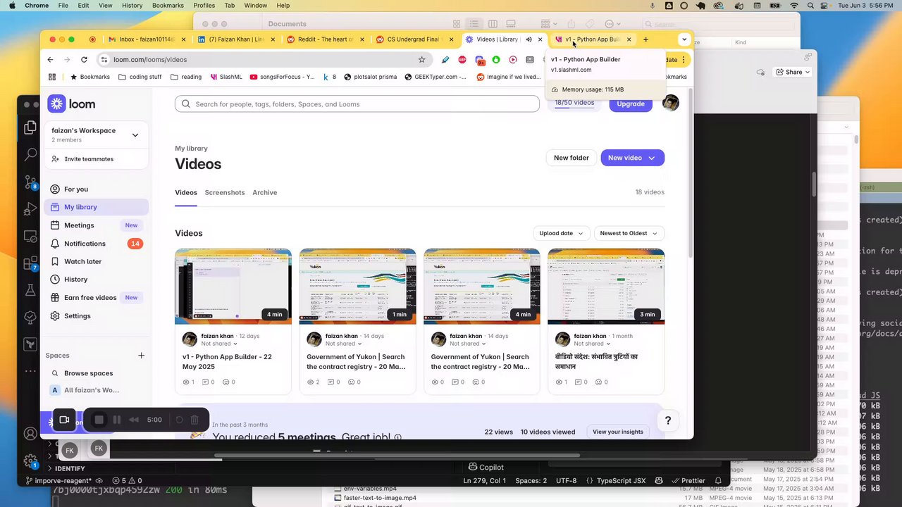Click the green circle extension icon
902x507 pixels.
pos(496,60)
